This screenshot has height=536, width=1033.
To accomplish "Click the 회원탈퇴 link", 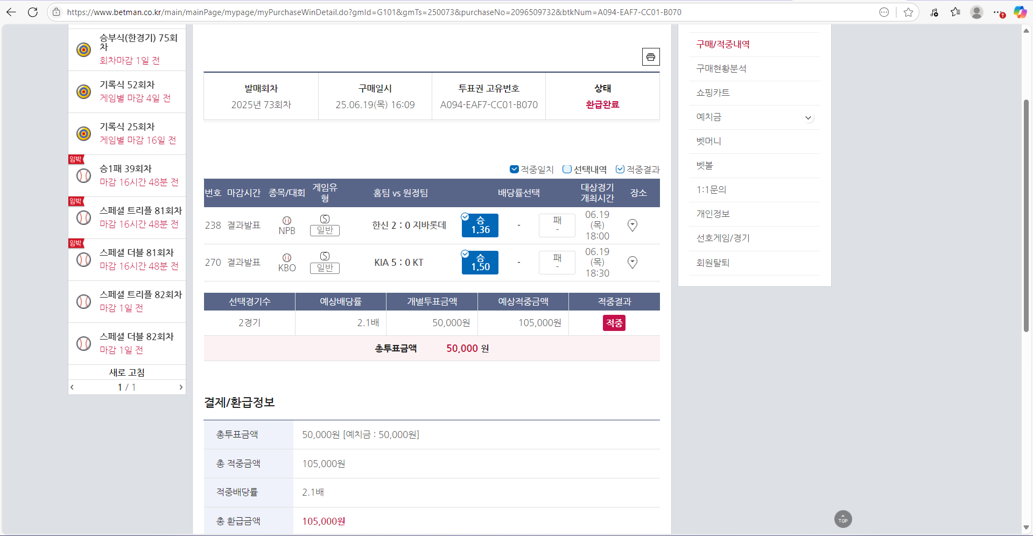I will click(x=712, y=263).
